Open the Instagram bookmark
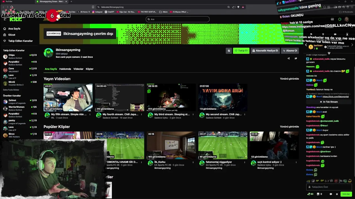 pyautogui.click(x=97, y=12)
